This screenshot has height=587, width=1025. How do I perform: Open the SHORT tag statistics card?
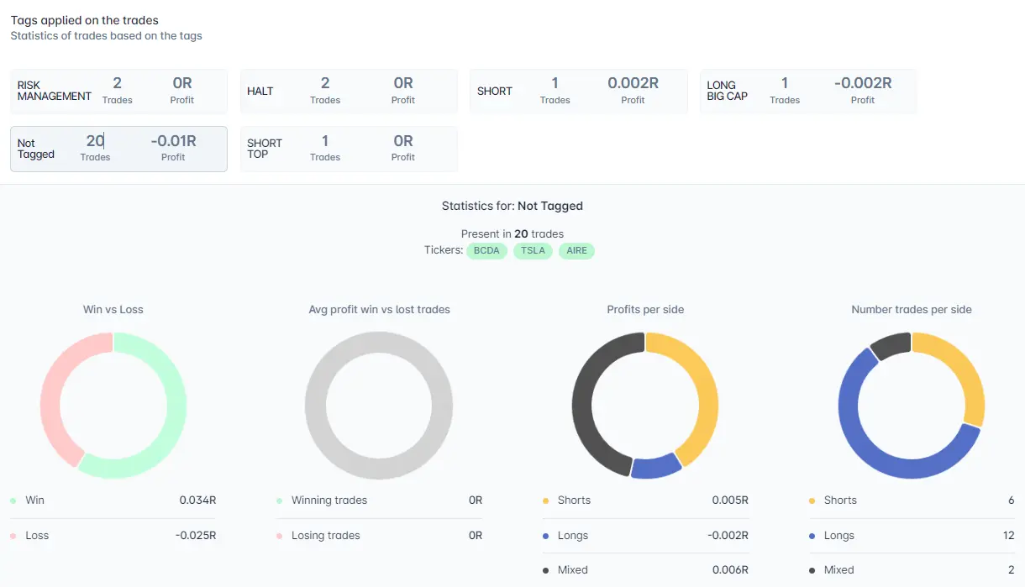(x=578, y=91)
